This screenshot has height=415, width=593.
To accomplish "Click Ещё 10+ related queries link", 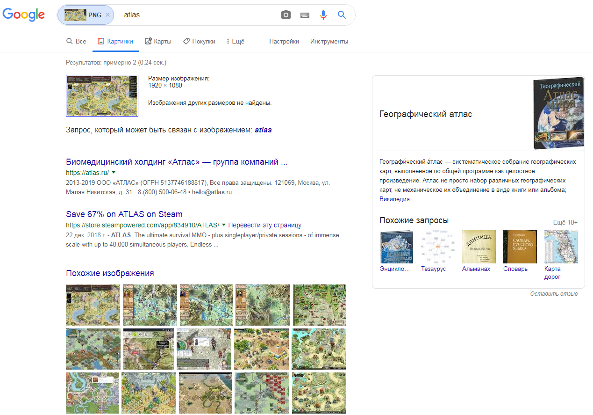I will [565, 222].
